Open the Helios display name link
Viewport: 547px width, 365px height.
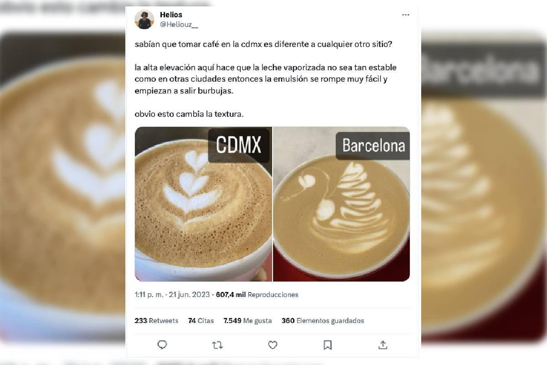[x=171, y=15]
